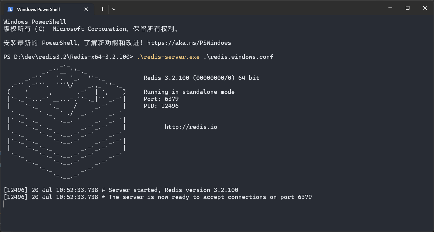Close the Windows PowerShell tab
434x232 pixels.
[86, 9]
